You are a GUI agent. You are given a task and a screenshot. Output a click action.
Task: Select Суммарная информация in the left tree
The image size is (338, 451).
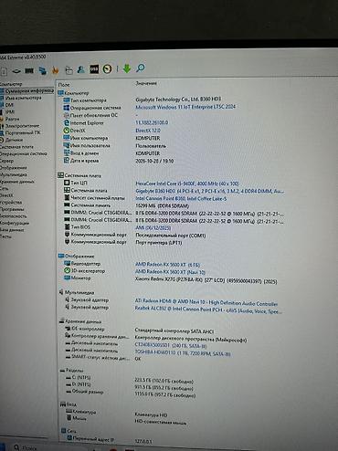[29, 90]
